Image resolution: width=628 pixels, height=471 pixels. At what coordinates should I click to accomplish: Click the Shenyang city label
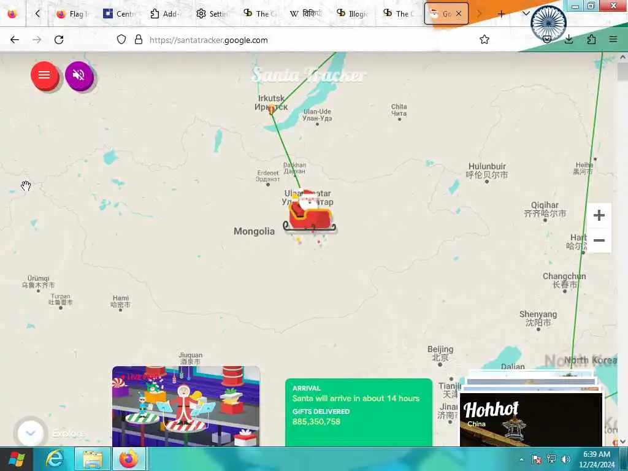click(538, 318)
